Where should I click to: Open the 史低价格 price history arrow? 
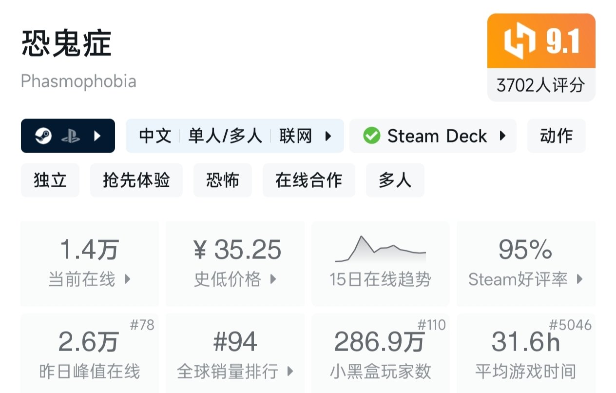273,279
